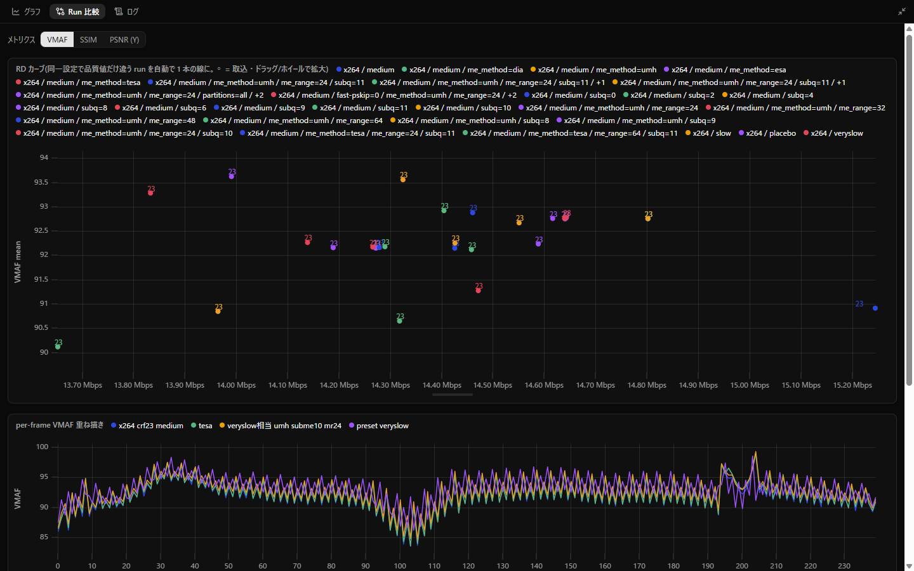This screenshot has width=914, height=571.
Task: Hide the 'me_method=esa' legend series
Action: coord(725,70)
